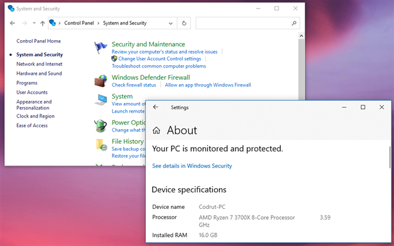The width and height of the screenshot is (394, 246).
Task: Click Change User Account Control settings
Action: pyautogui.click(x=159, y=58)
